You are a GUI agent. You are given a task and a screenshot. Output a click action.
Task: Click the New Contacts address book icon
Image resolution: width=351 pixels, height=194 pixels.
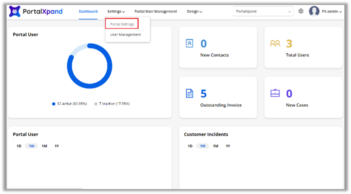190,44
